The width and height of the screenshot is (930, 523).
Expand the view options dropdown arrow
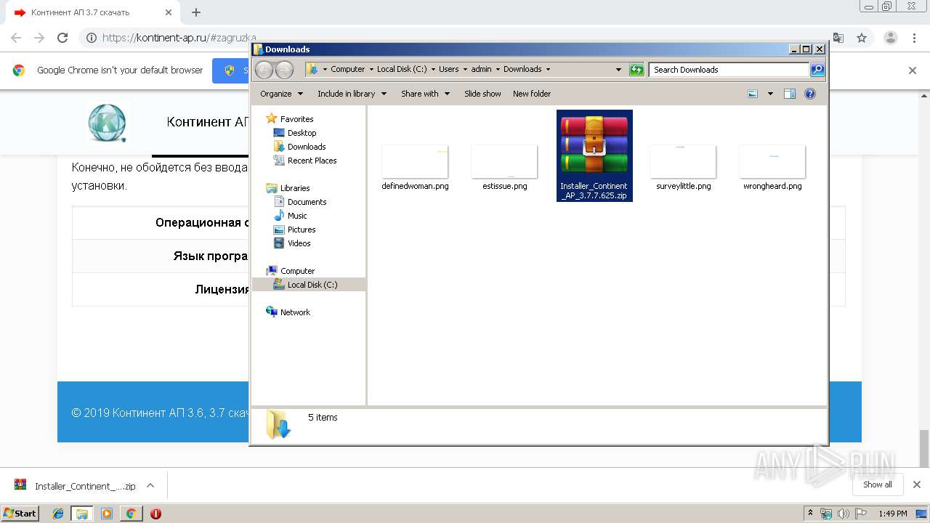point(770,94)
